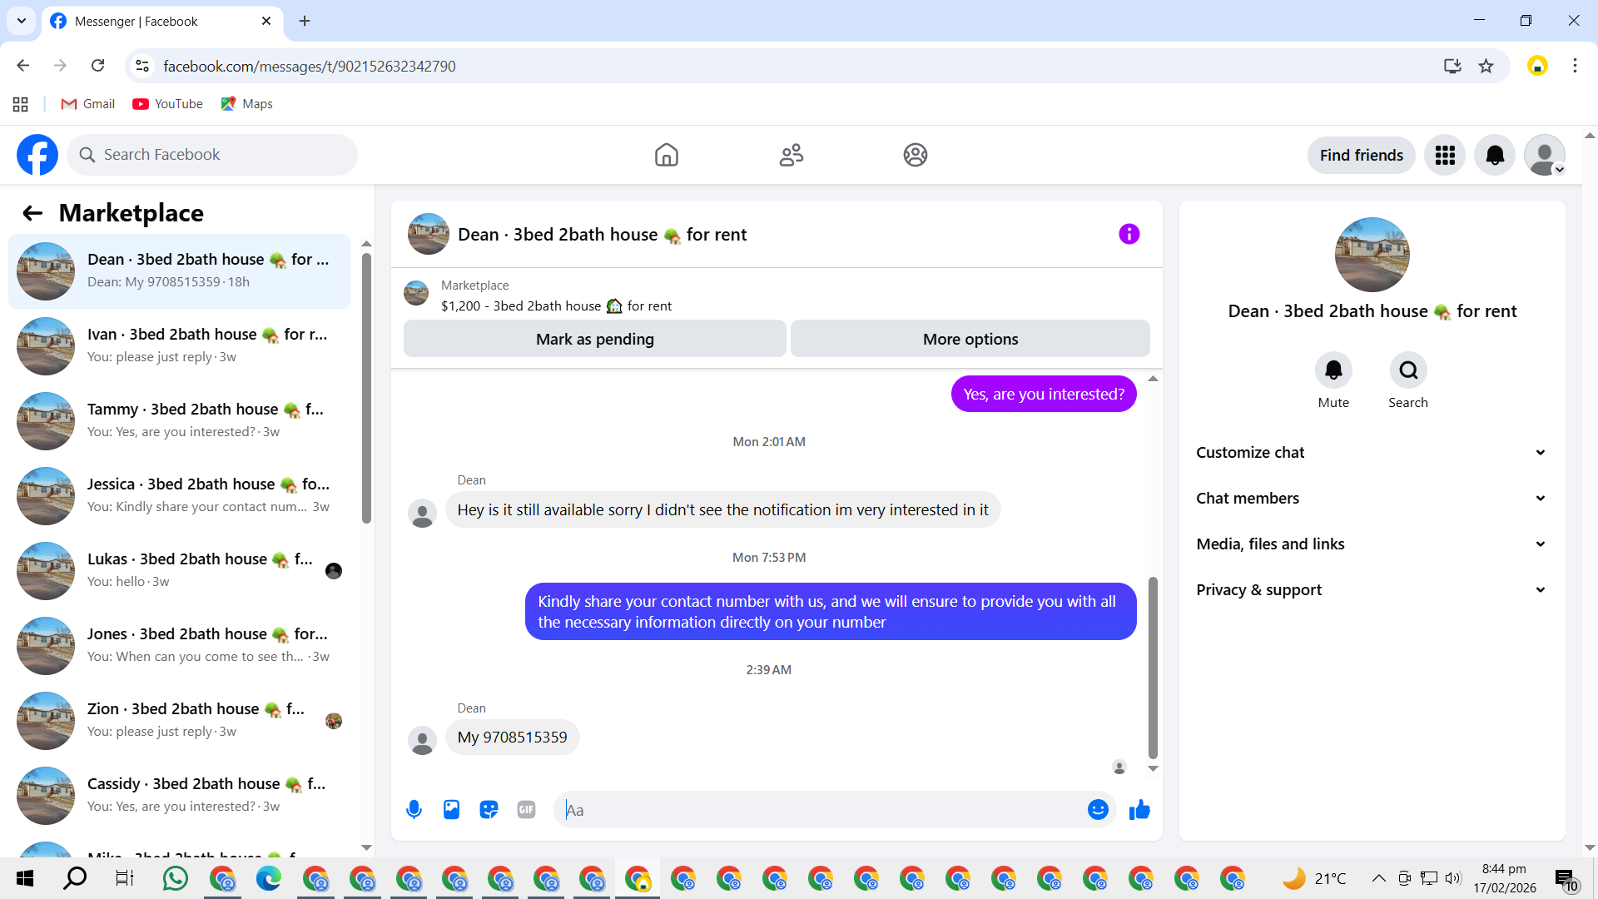Expand the Customize chat section
1598x899 pixels.
pos(1372,453)
